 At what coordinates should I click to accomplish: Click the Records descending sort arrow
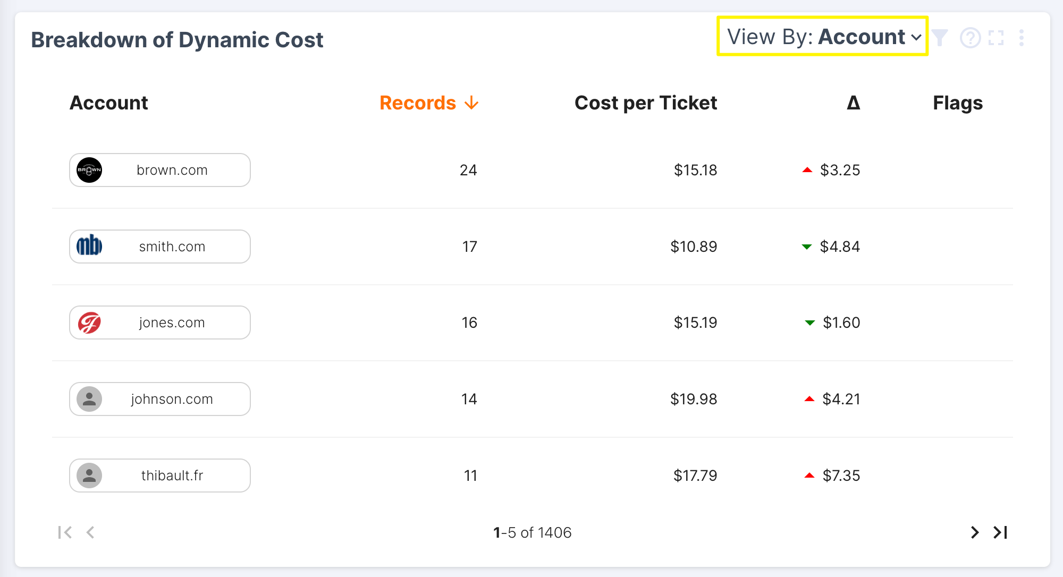click(x=471, y=103)
